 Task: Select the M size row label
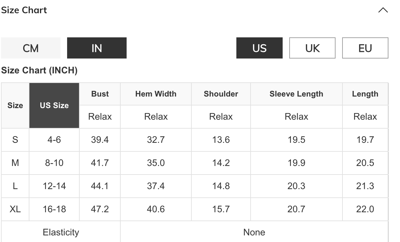[15, 163]
